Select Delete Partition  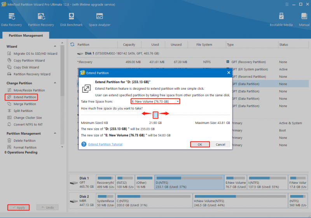21,141
